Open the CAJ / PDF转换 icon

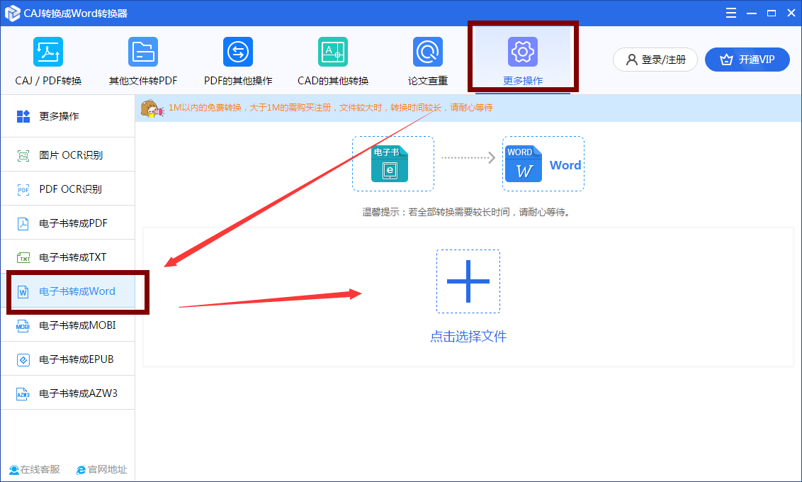tap(48, 52)
